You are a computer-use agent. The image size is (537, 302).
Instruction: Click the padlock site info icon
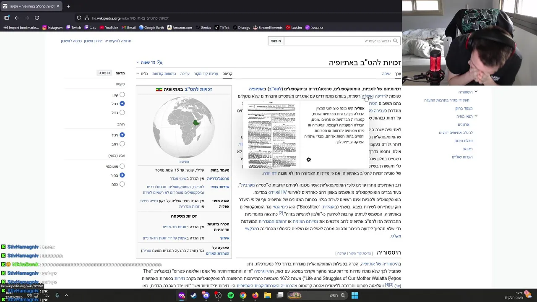[x=87, y=18]
